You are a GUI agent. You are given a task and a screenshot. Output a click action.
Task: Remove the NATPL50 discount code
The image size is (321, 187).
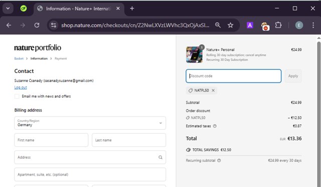pos(213,90)
